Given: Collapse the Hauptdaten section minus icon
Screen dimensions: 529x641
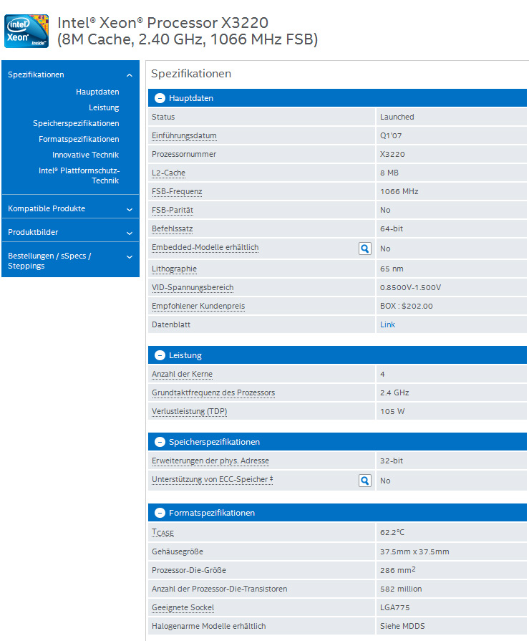Looking at the screenshot, I should pos(160,98).
